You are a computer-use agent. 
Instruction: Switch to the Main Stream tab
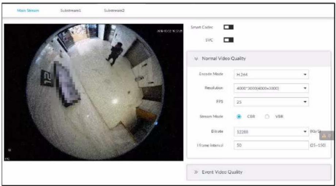(28, 11)
